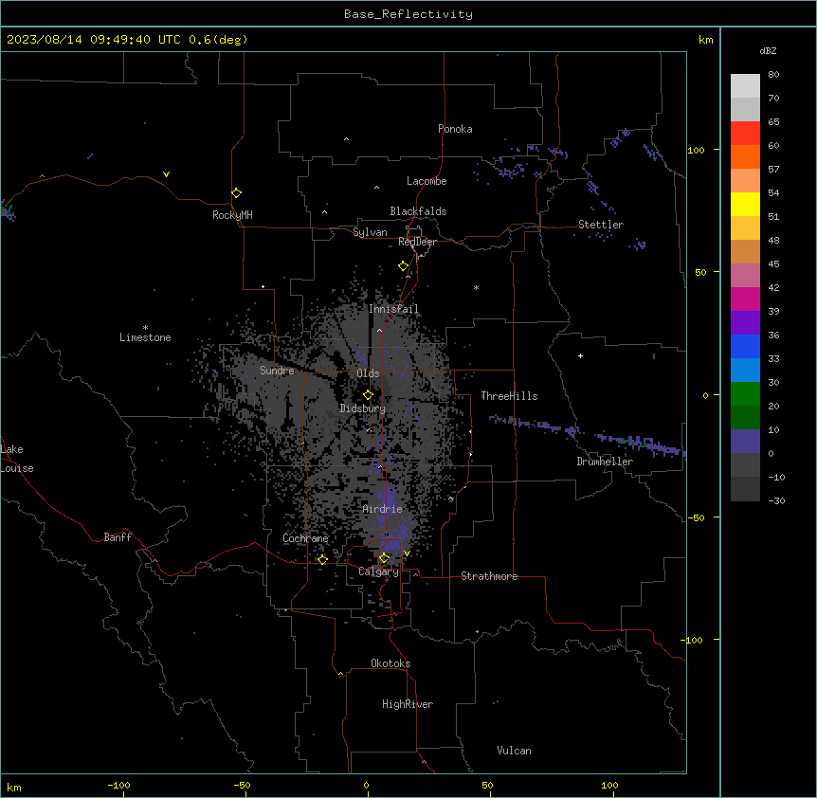This screenshot has width=817, height=798.
Task: Click the white plus marker east of ThreeHills
Action: pyautogui.click(x=580, y=355)
